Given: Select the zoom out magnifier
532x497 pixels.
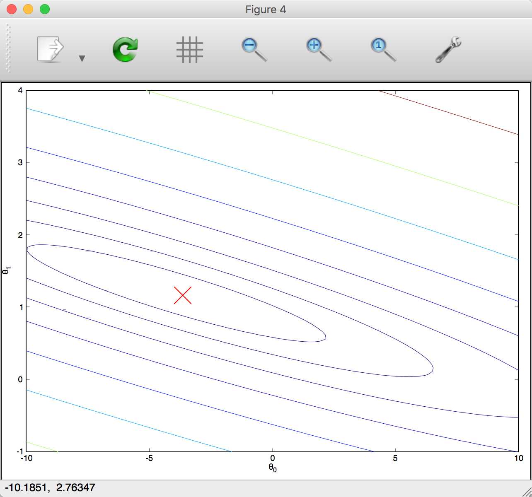Looking at the screenshot, I should tap(254, 50).
